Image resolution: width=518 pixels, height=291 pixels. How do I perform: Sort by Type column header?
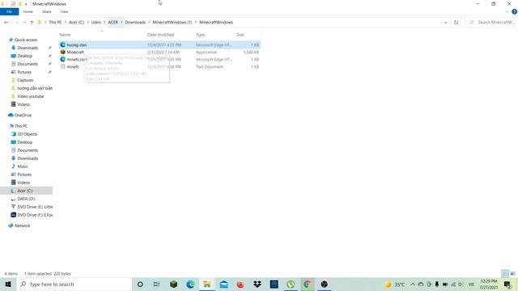(x=200, y=35)
